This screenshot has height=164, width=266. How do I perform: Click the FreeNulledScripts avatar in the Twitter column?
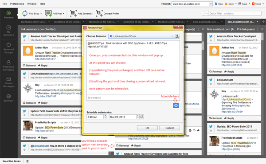tap(28, 125)
